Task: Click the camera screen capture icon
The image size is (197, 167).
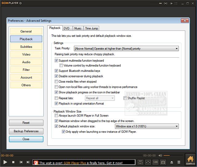Action: [x=163, y=162]
